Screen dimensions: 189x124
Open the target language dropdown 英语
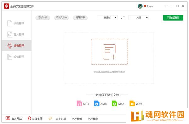[139, 18]
